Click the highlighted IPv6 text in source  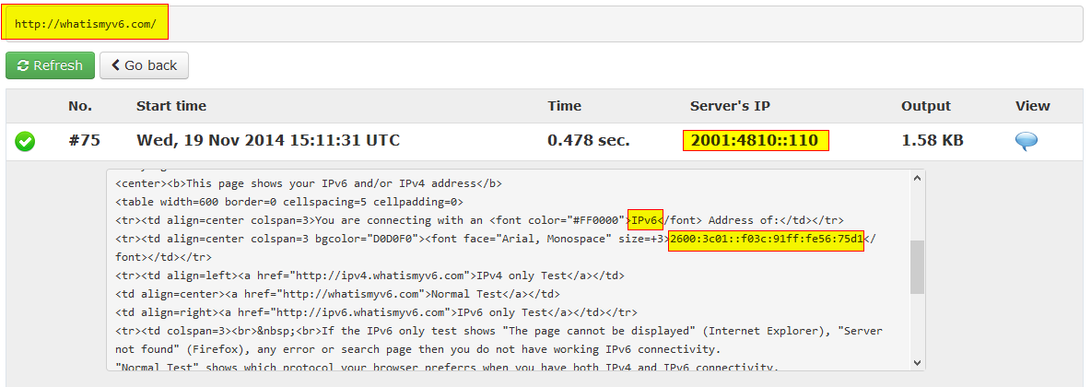click(645, 220)
